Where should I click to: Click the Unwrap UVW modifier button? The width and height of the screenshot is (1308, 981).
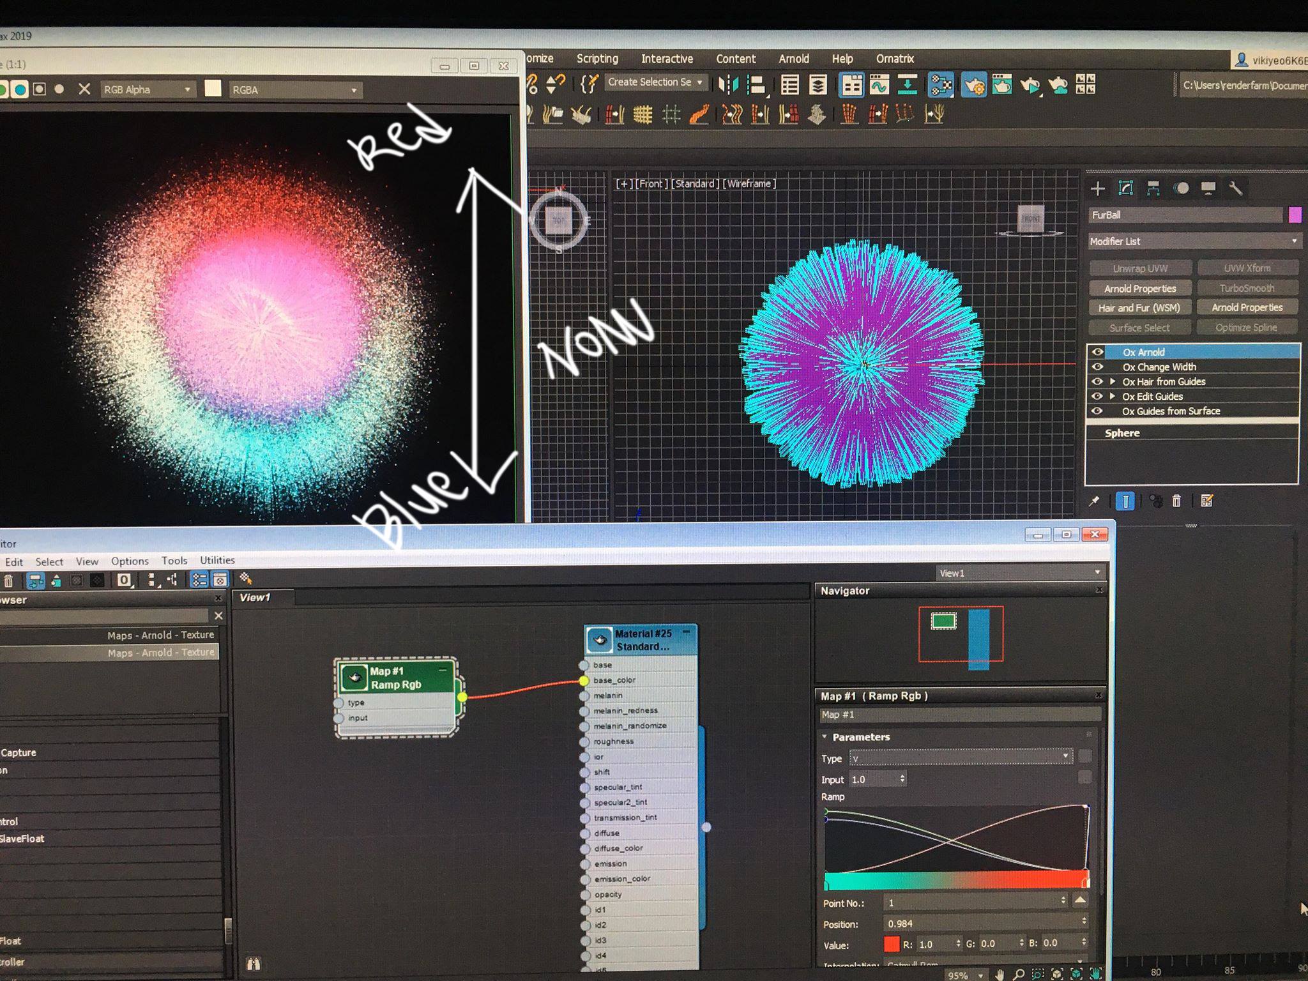click(x=1139, y=268)
